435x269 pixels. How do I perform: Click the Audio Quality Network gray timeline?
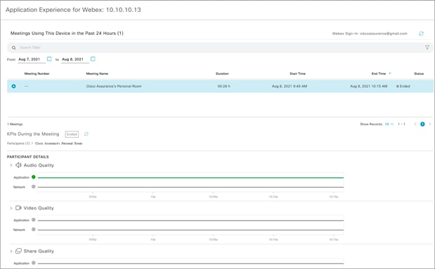point(190,187)
